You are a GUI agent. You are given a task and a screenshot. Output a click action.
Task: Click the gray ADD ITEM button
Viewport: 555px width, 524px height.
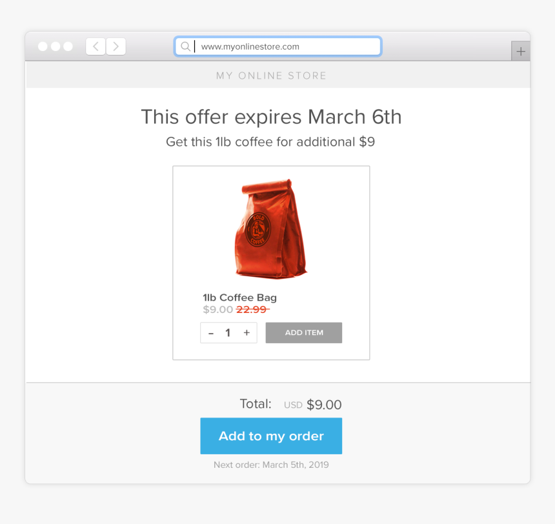304,332
